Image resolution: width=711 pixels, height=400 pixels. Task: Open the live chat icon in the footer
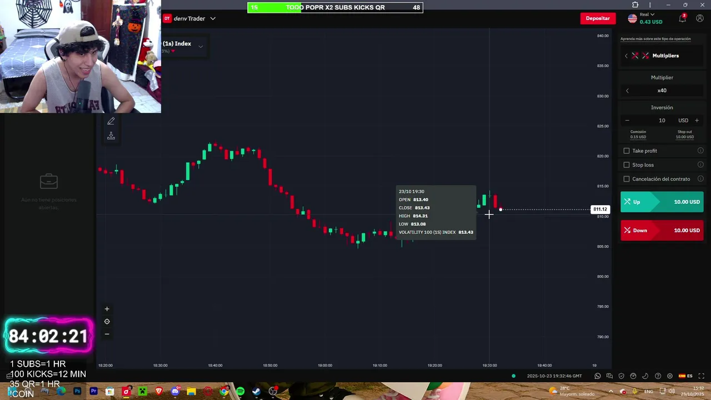pyautogui.click(x=609, y=376)
